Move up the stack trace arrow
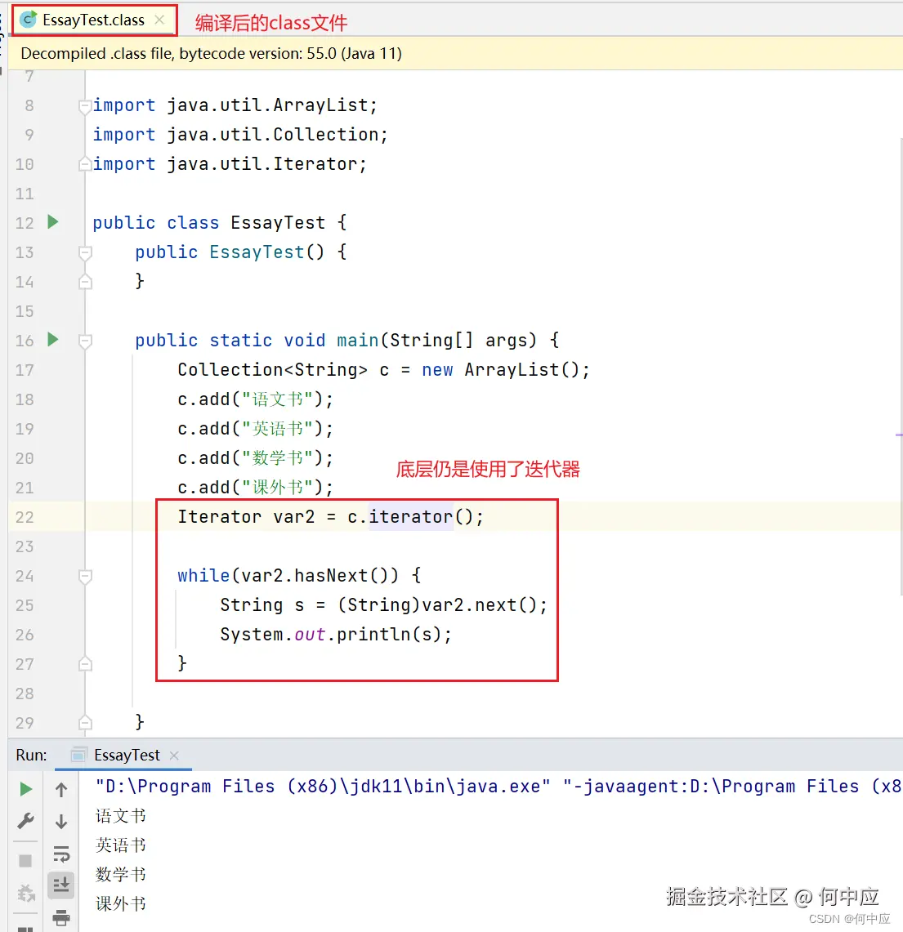 (x=61, y=789)
